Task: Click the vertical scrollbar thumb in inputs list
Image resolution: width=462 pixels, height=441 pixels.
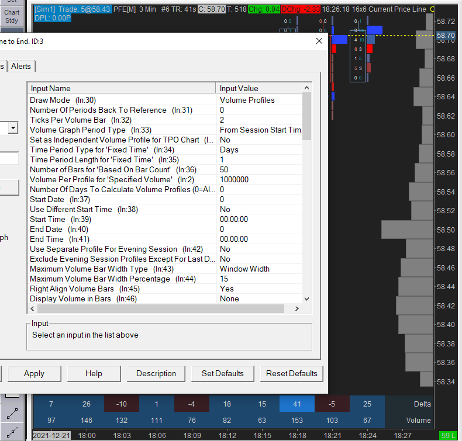Action: [306, 116]
